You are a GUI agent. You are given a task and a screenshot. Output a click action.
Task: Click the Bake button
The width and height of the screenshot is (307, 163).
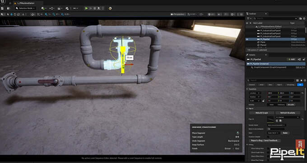point(285,133)
